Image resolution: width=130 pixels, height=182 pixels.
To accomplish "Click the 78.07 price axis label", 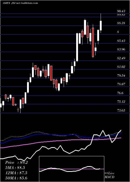I will tap(121, 84).
